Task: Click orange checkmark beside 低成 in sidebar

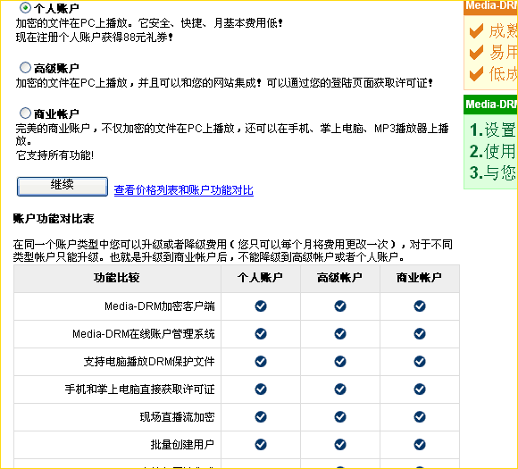Action: [x=476, y=74]
